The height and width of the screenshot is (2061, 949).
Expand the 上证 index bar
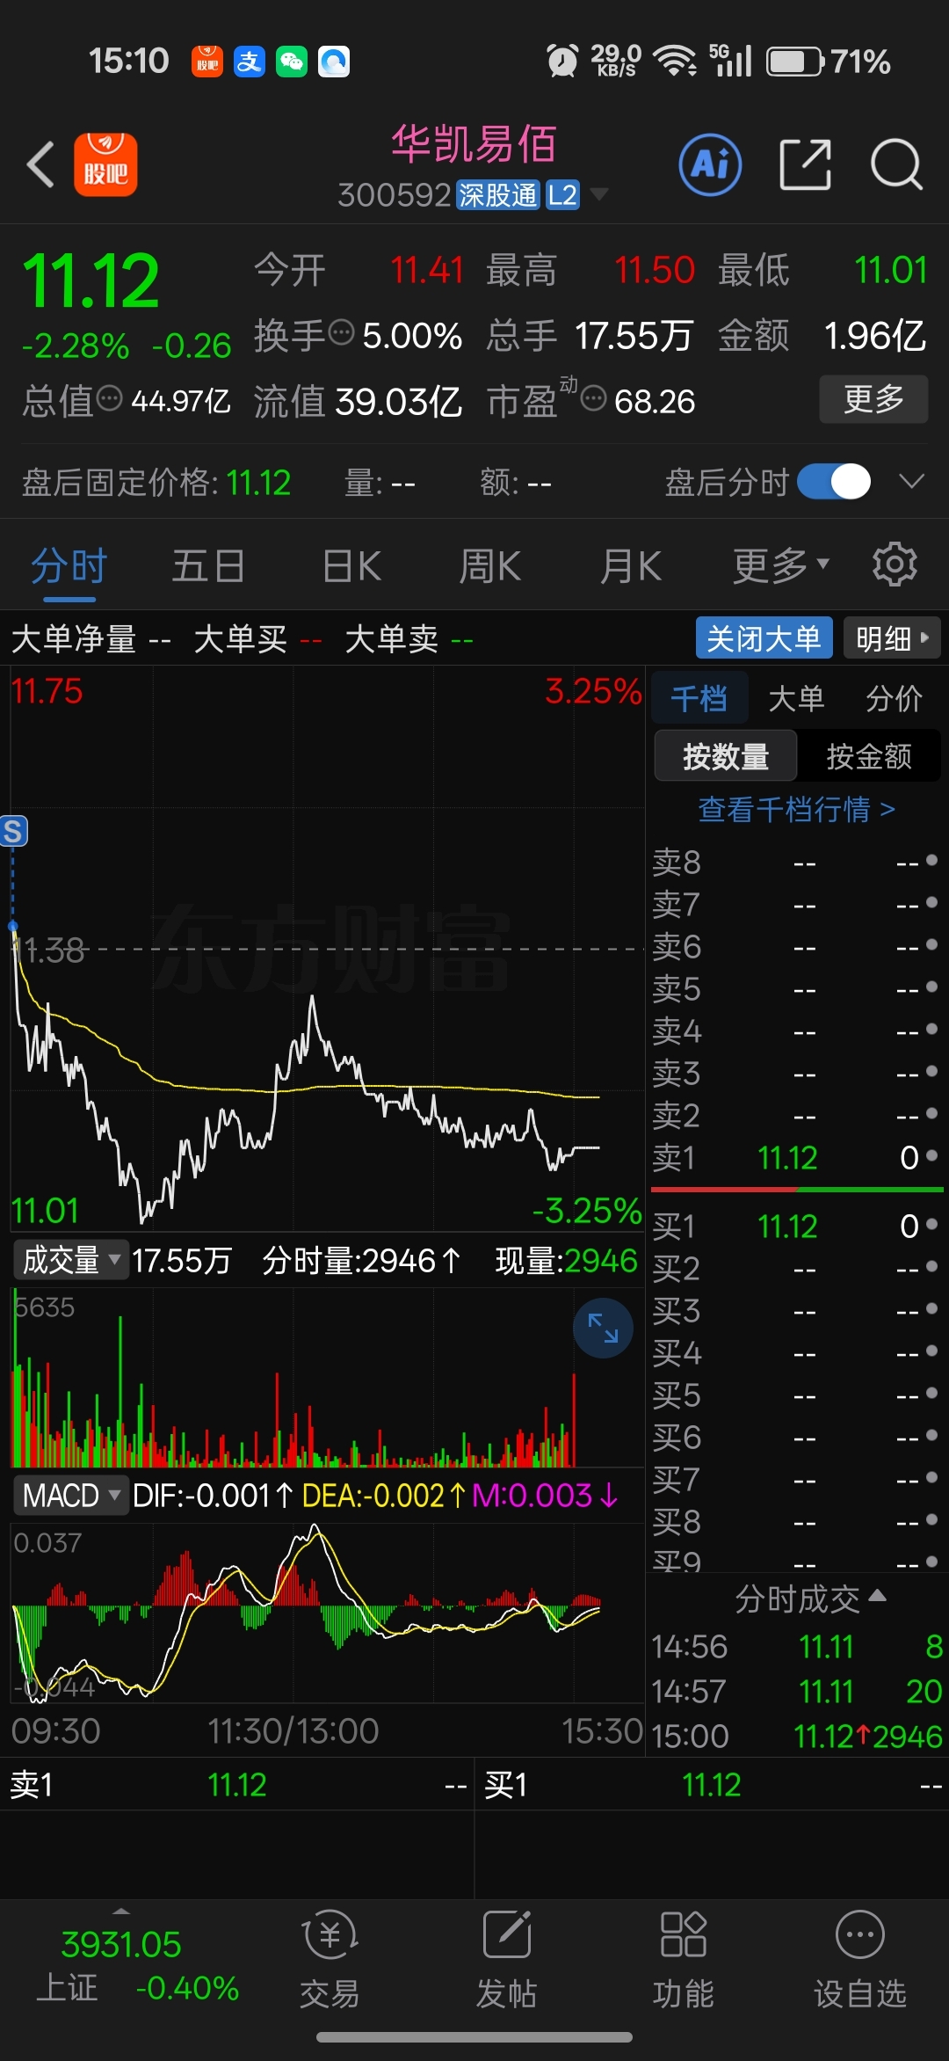[x=121, y=1911]
